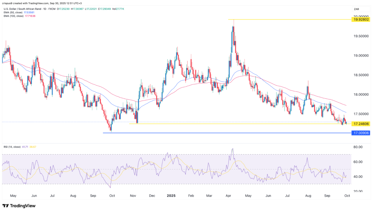
Task: Click the 19.92802 yellow price label
Action: [360, 20]
